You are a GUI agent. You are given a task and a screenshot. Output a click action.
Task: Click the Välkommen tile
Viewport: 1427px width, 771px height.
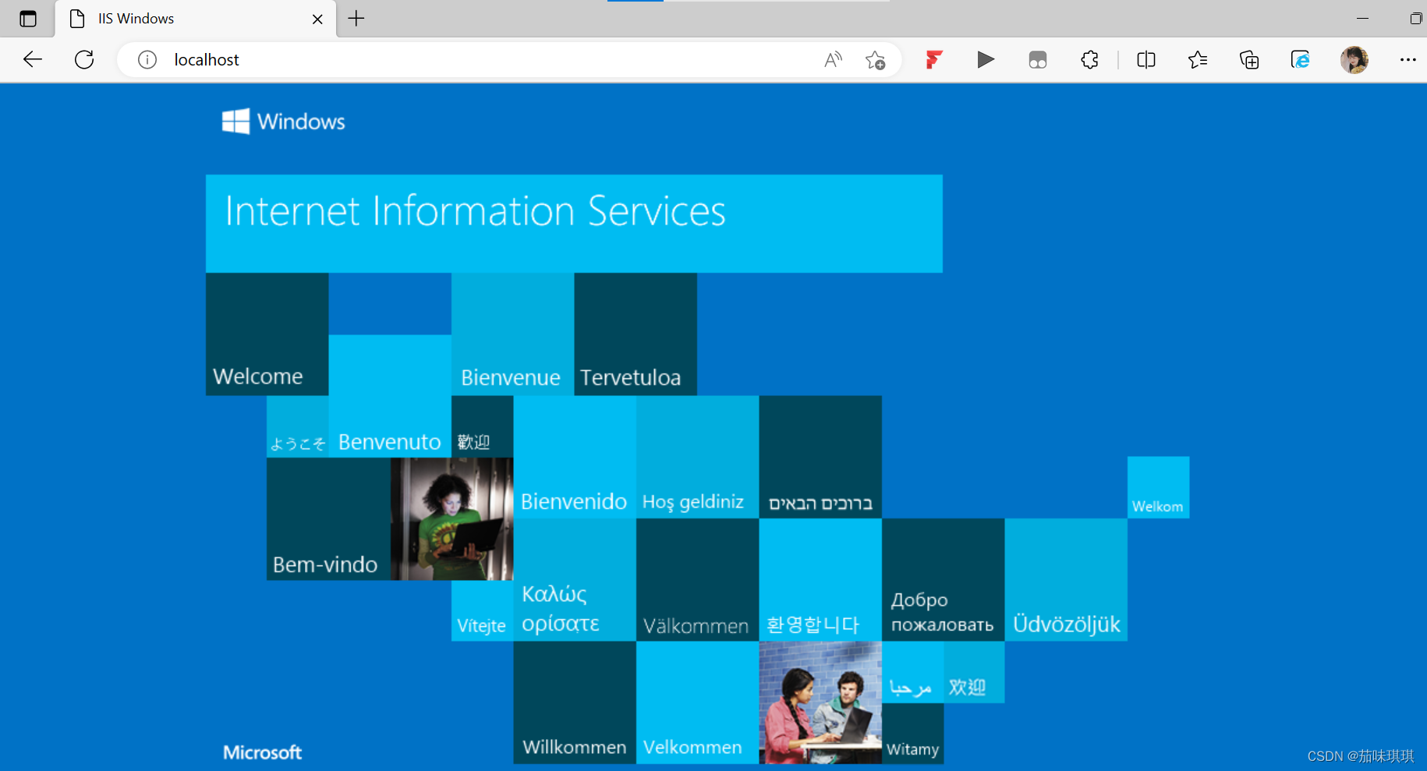(x=697, y=580)
